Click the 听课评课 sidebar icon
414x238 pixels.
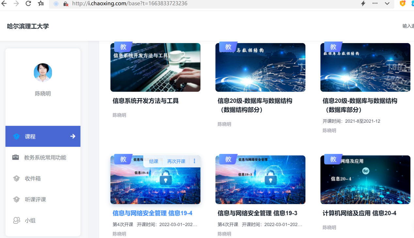point(16,200)
